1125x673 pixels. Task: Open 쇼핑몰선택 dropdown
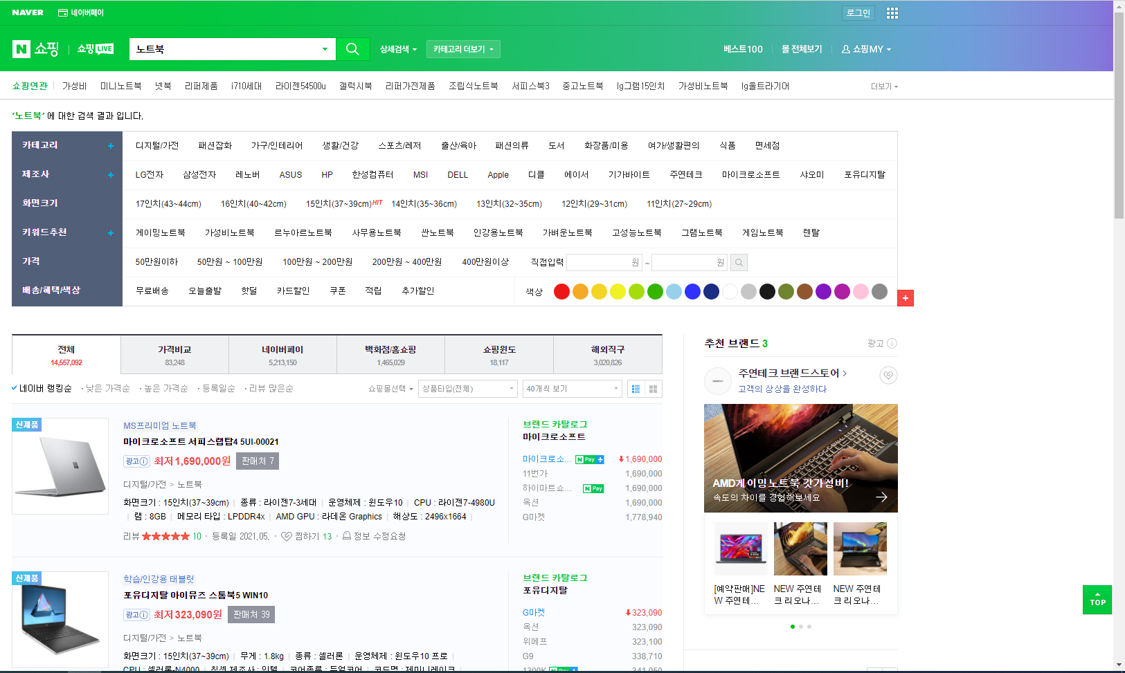click(390, 389)
